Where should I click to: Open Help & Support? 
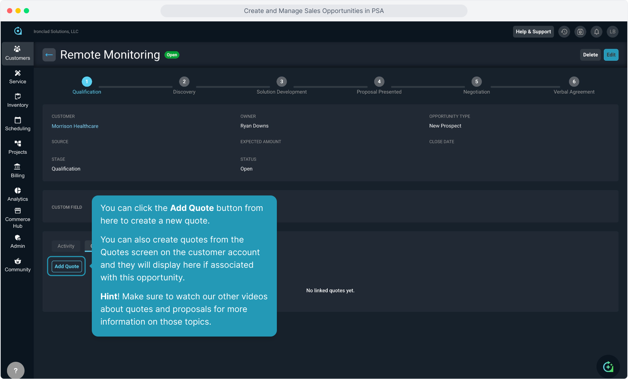coord(533,32)
